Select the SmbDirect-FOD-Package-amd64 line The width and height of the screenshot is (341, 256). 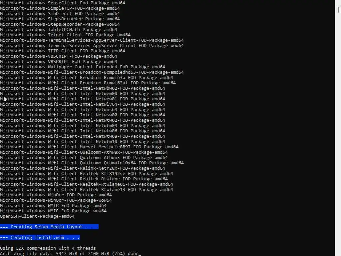pyautogui.click(x=60, y=13)
